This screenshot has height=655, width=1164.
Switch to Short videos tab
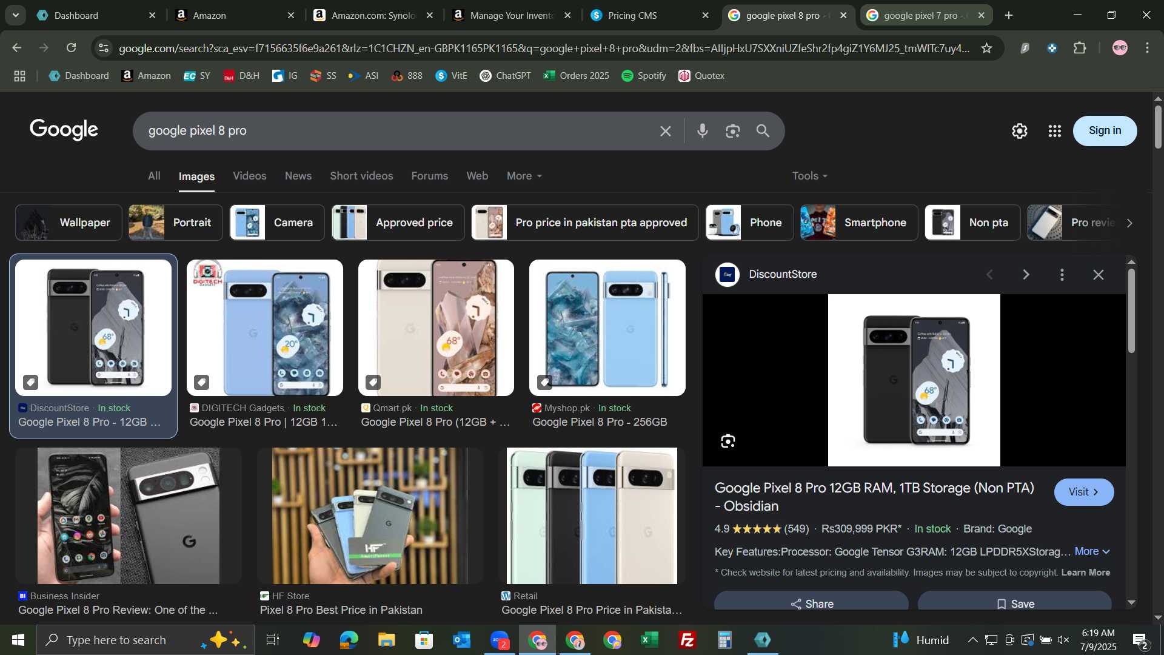click(361, 176)
